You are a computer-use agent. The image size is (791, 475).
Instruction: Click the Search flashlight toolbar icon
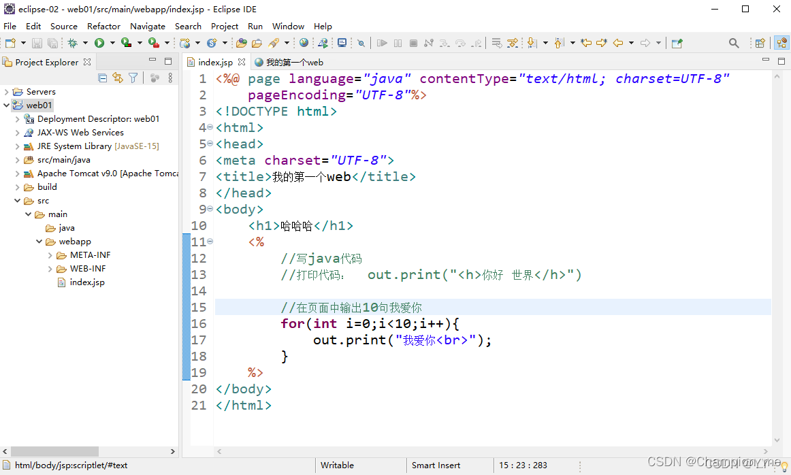click(274, 44)
